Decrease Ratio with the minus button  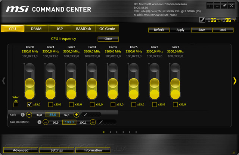point(29,114)
